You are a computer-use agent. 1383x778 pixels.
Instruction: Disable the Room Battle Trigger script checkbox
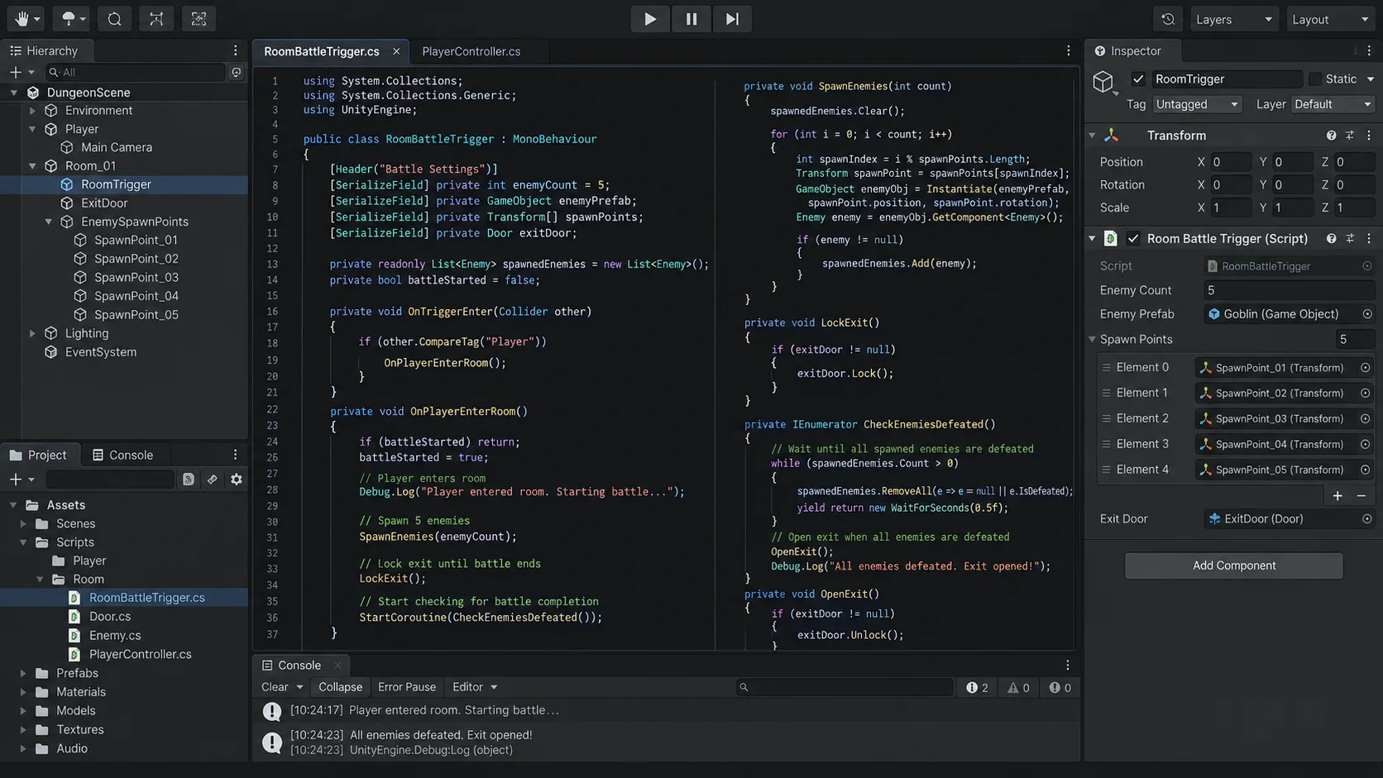(x=1133, y=239)
